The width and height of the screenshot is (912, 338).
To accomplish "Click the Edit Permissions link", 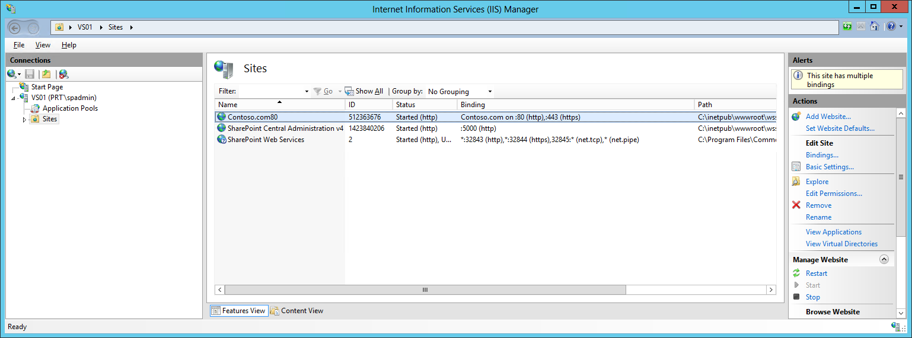I will click(x=834, y=194).
